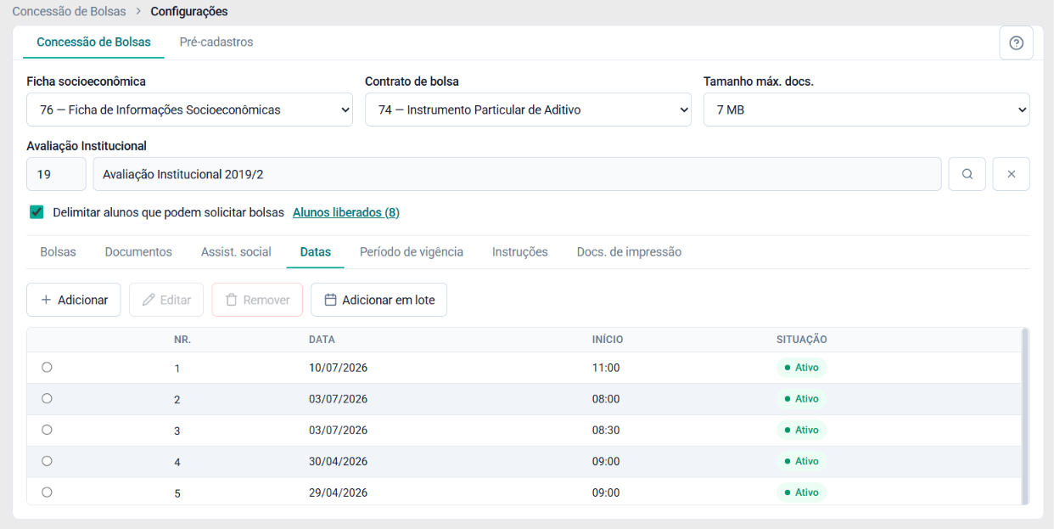Switch to the Pré-cadastros tab
The height and width of the screenshot is (529, 1054).
coord(216,42)
